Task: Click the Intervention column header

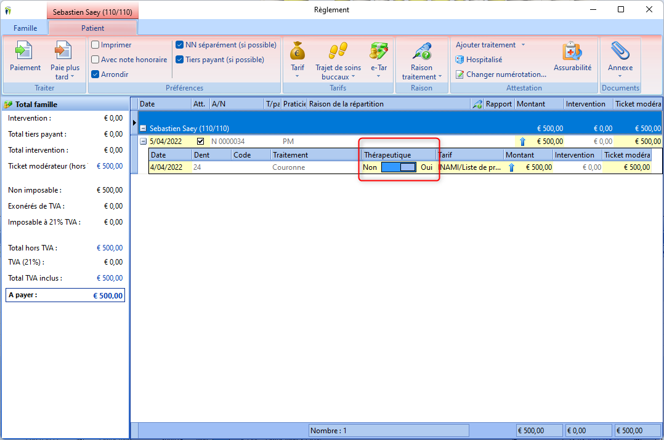Action: [x=588, y=104]
